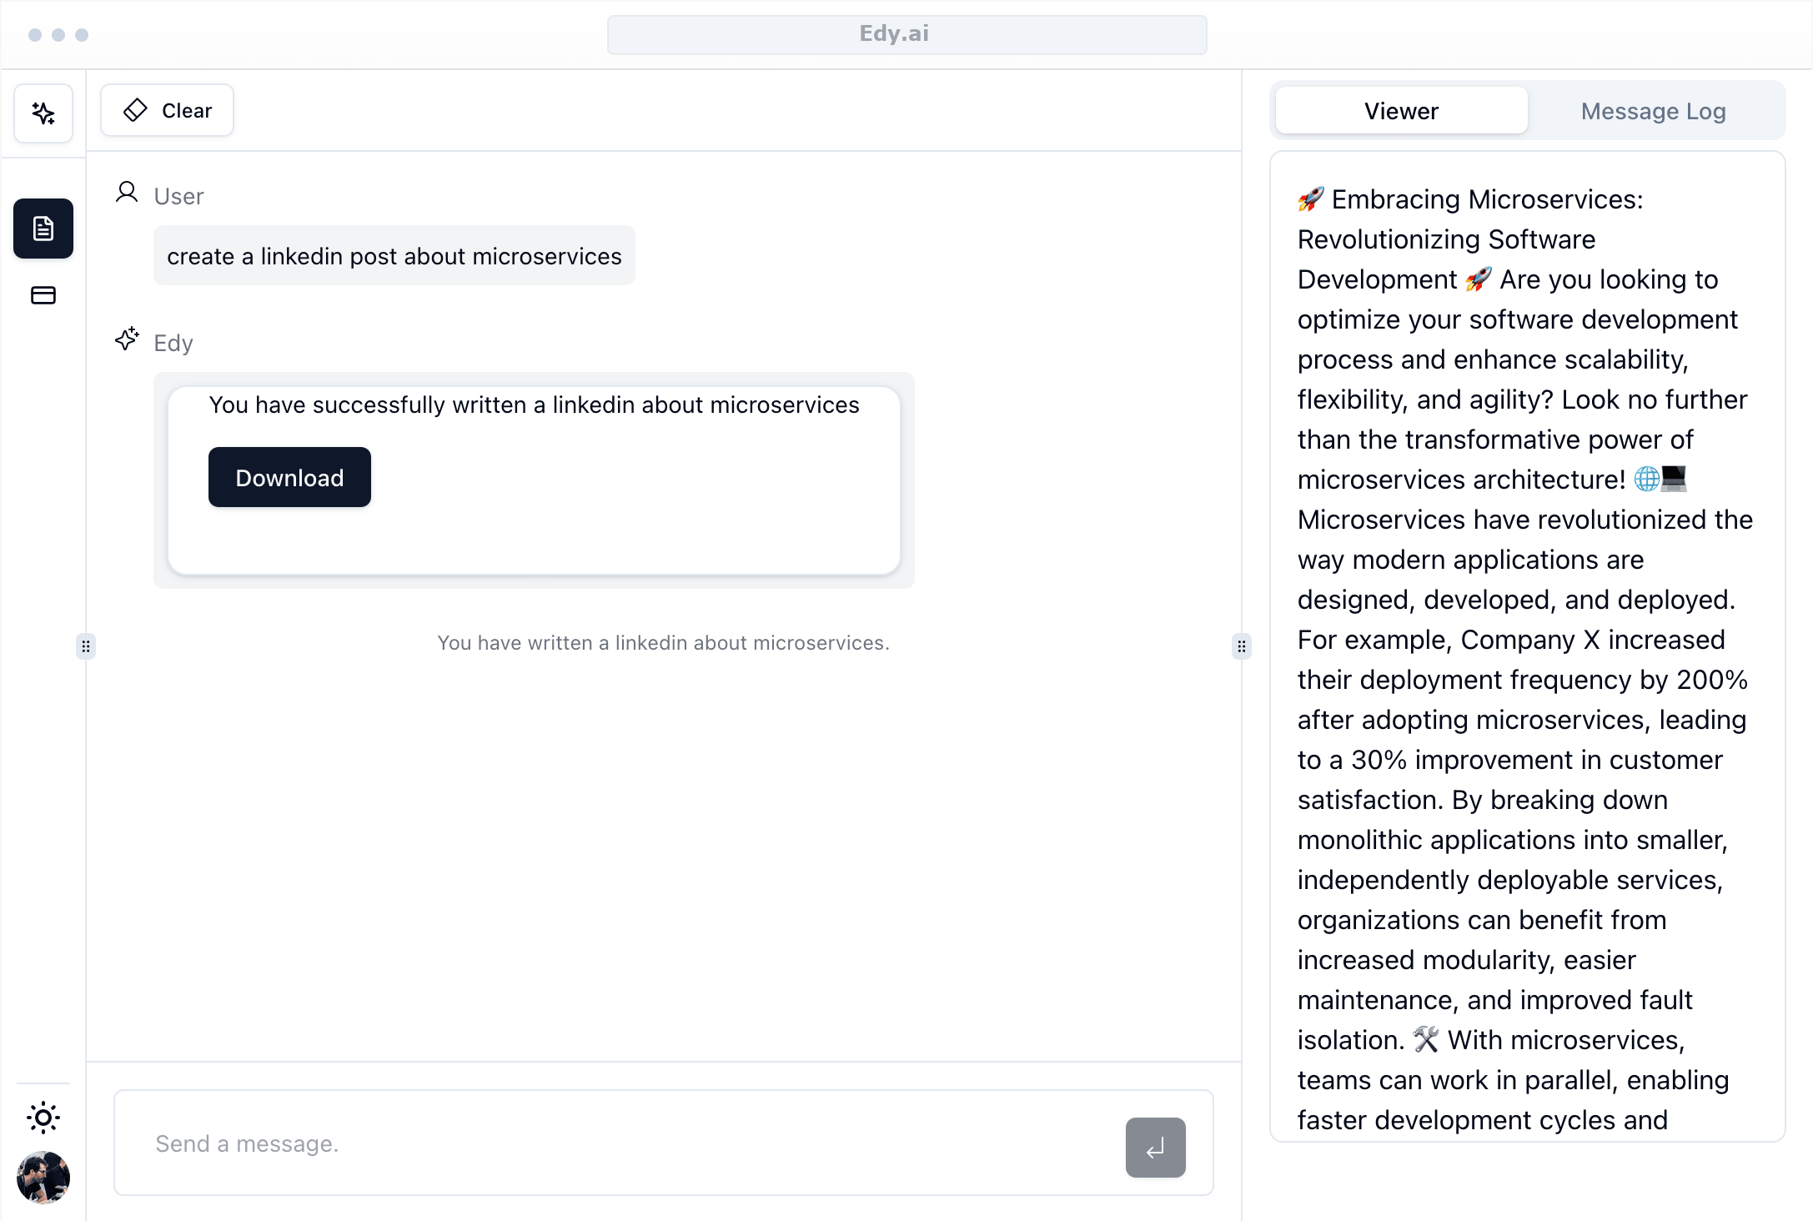Switch to the Viewer tab

tap(1401, 111)
